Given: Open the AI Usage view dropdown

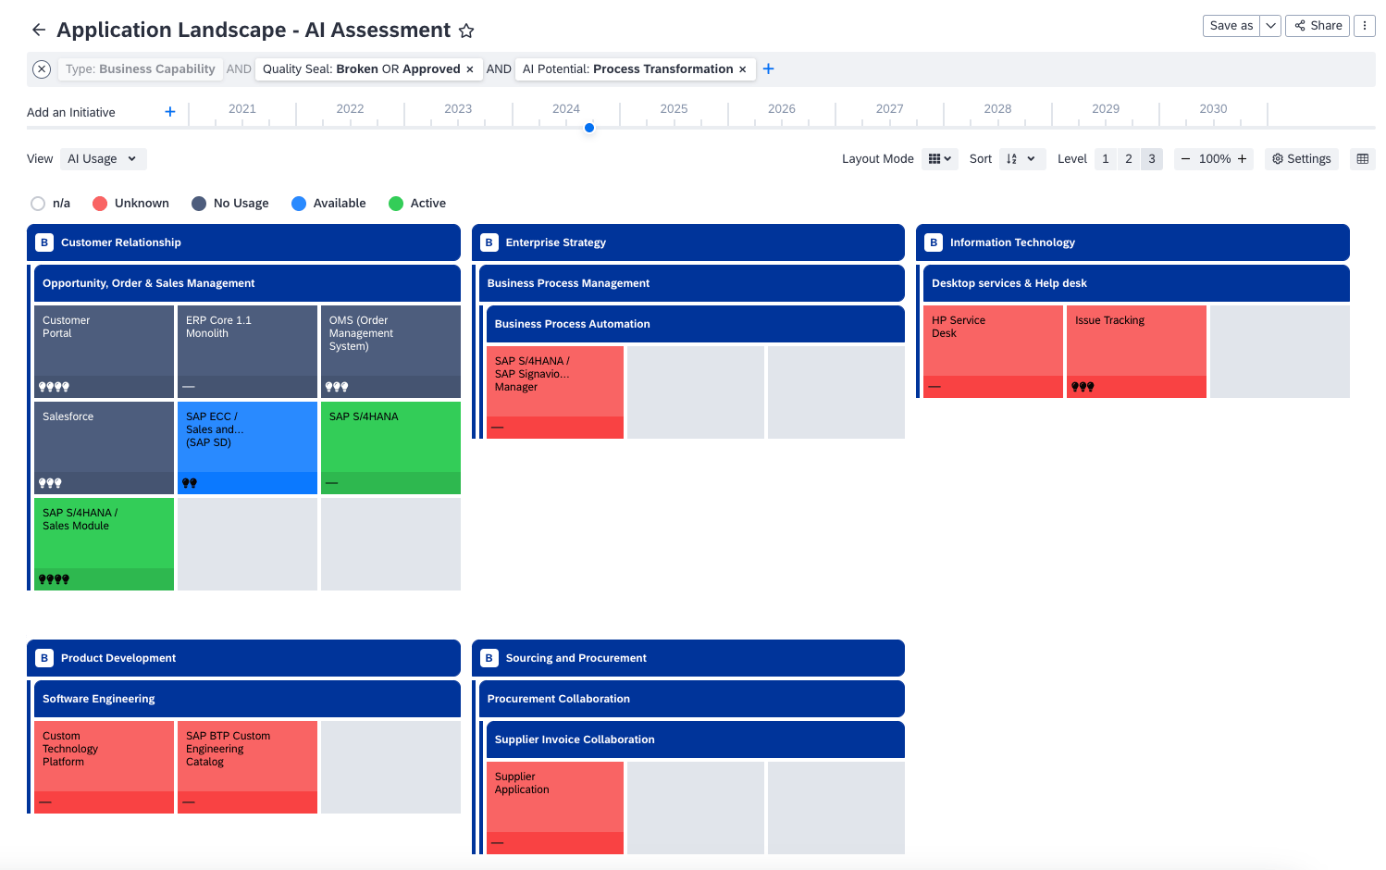Looking at the screenshot, I should (103, 159).
